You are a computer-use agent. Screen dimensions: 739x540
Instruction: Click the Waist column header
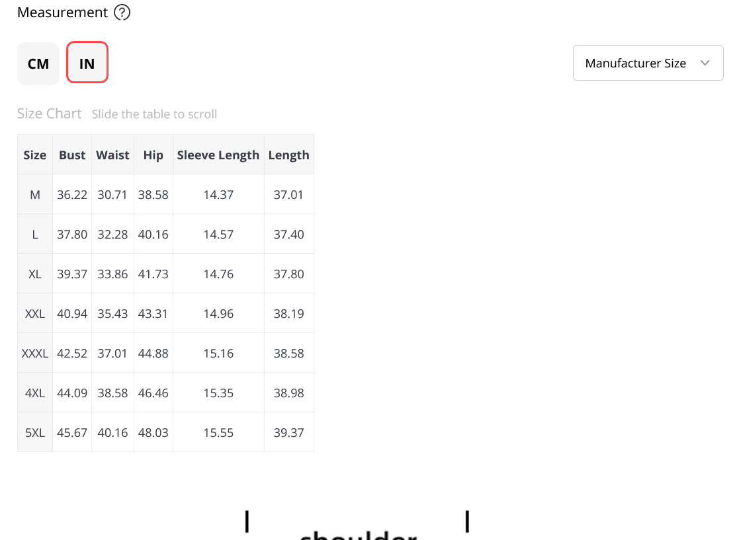(x=112, y=155)
